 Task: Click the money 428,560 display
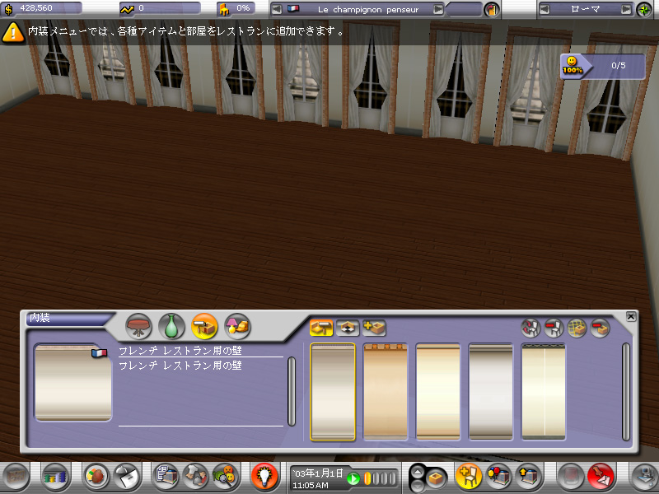(x=40, y=8)
